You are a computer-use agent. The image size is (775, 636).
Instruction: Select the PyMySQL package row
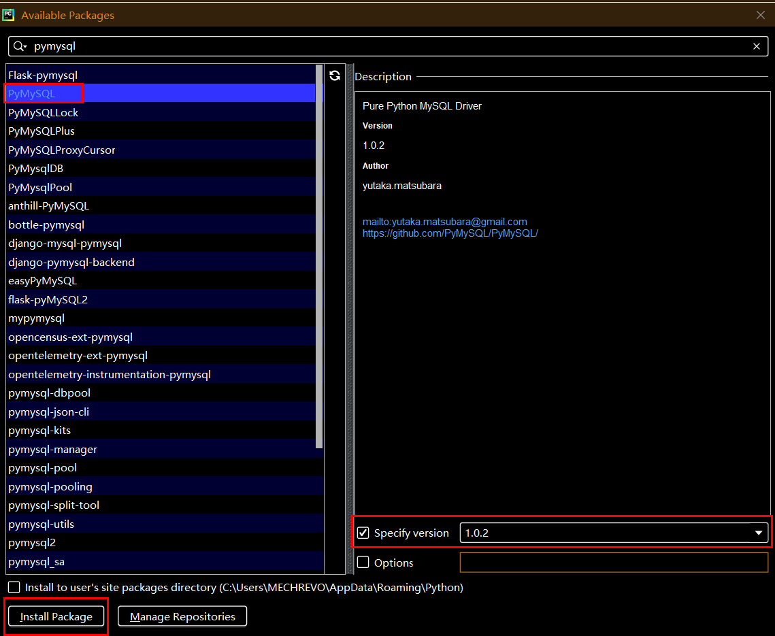pos(161,93)
